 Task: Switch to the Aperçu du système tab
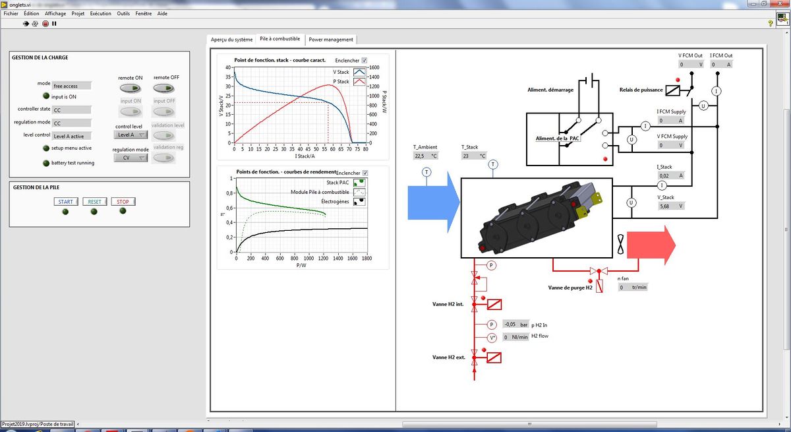tap(231, 40)
